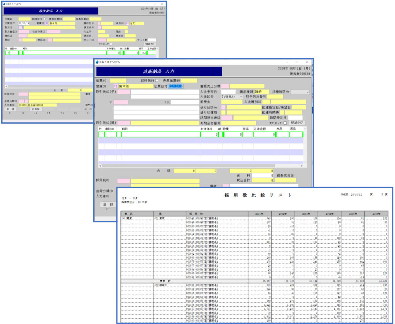Image resolution: width=395 pixels, height=324 pixels.
Task: Check the 即時発行 checkbox in 取次納品 入力
Action: [x=44, y=19]
